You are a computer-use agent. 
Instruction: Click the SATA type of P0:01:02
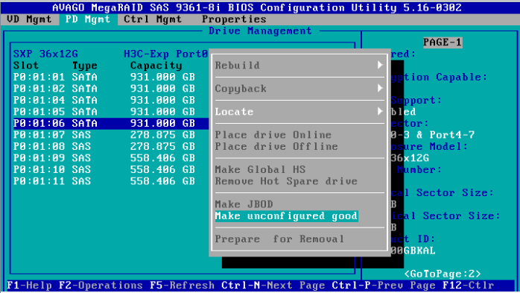tap(85, 89)
